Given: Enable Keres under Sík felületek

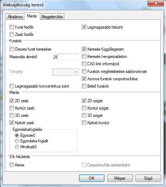Looking at the screenshot, I should coord(12,165).
